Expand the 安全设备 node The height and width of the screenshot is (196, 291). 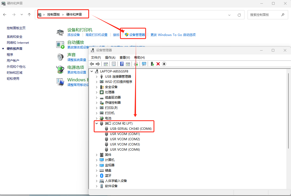[97, 87]
